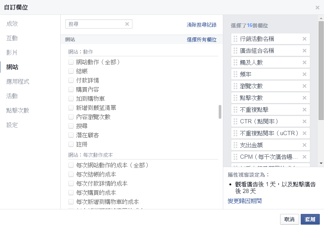Switch to the 應用程式 category

pos(18,81)
